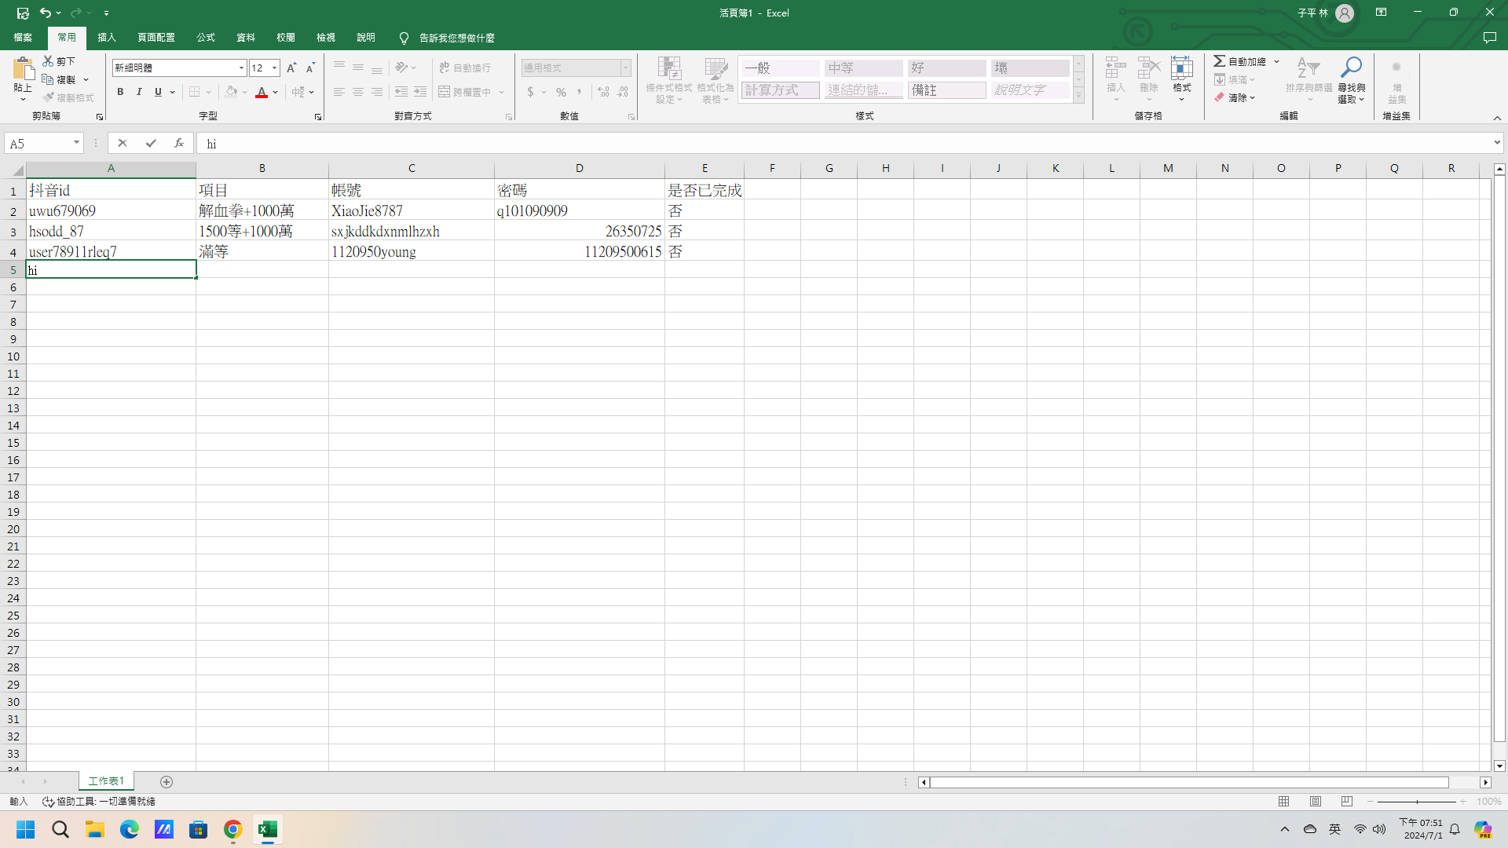1508x848 pixels.
Task: Open the font size dropdown
Action: (274, 68)
